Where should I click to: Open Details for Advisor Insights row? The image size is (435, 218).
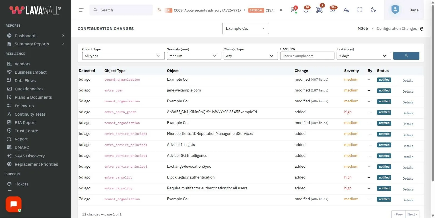408,146
